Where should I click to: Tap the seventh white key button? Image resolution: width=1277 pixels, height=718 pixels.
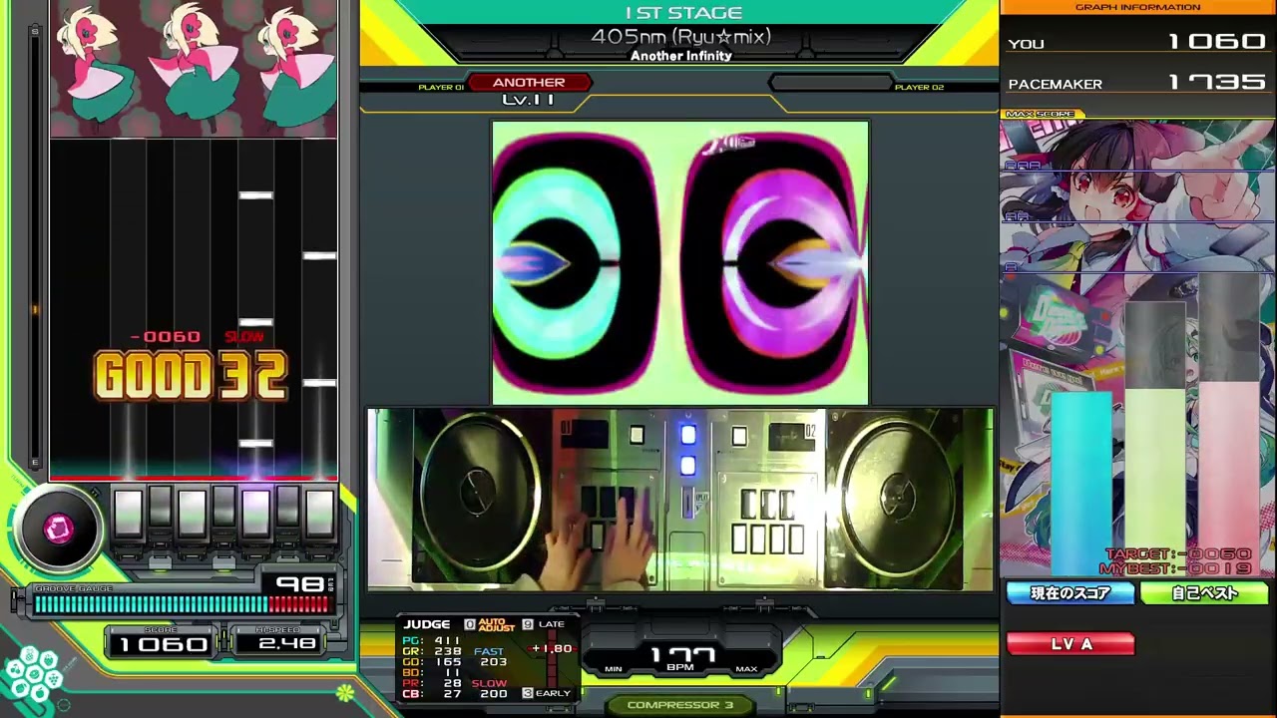tap(319, 512)
